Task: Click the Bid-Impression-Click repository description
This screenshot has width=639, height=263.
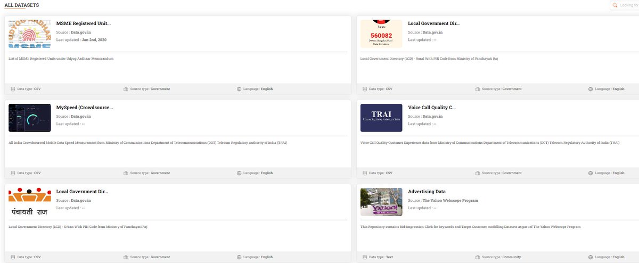Action: click(x=470, y=227)
